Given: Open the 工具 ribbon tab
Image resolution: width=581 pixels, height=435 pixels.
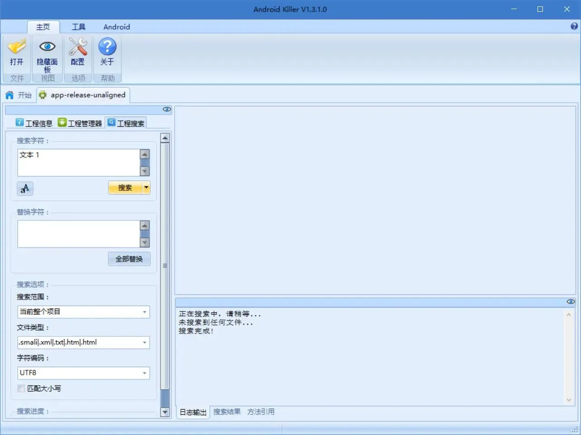Looking at the screenshot, I should [78, 27].
